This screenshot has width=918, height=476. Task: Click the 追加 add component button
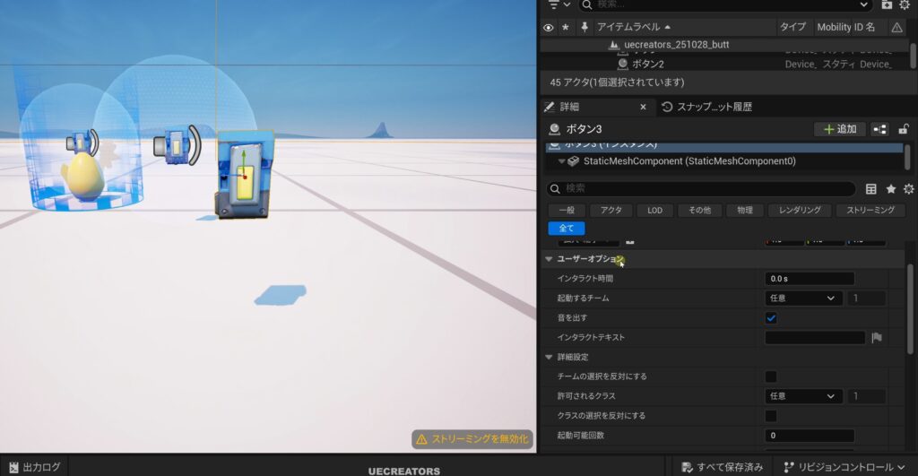coord(840,129)
